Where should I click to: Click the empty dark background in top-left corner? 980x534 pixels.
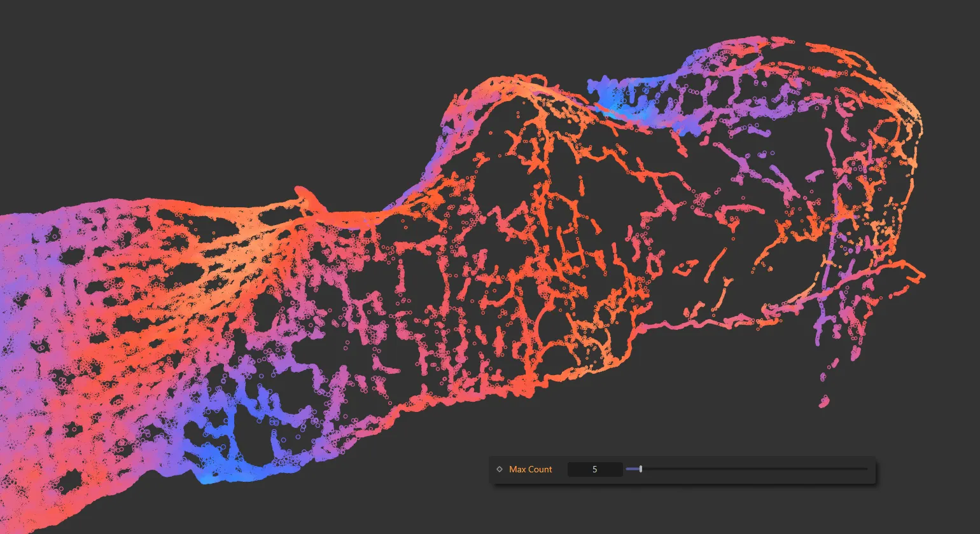[x=95, y=64]
